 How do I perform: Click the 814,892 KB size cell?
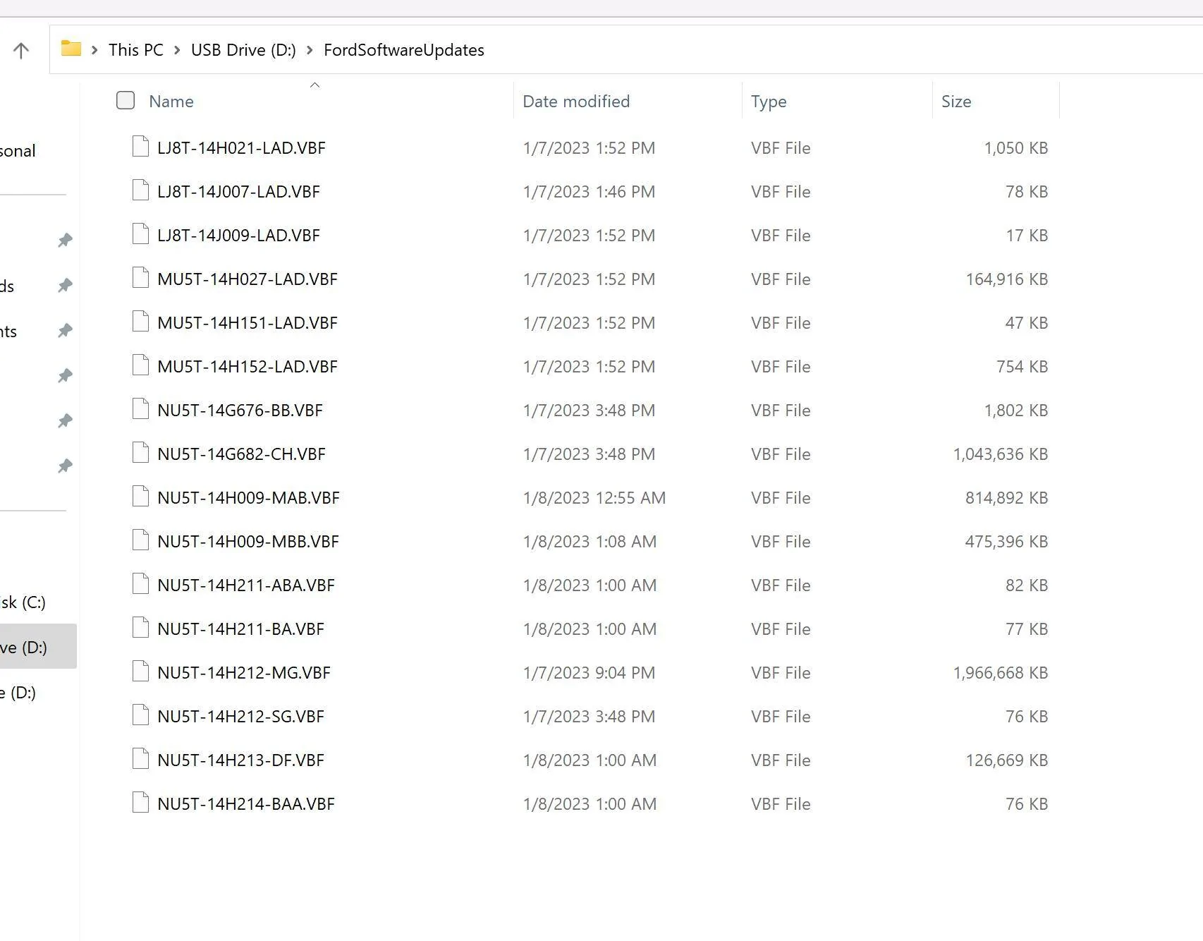[1007, 498]
